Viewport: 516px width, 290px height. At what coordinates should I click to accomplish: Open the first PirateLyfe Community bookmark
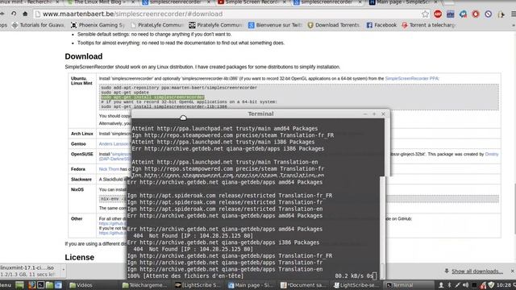coord(157,25)
